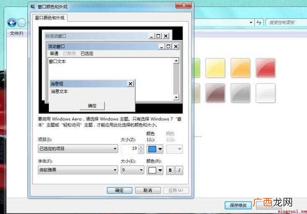Screen dimensions: 307x214
Task: Click the active window maximize icon in preview
Action: 168,47
